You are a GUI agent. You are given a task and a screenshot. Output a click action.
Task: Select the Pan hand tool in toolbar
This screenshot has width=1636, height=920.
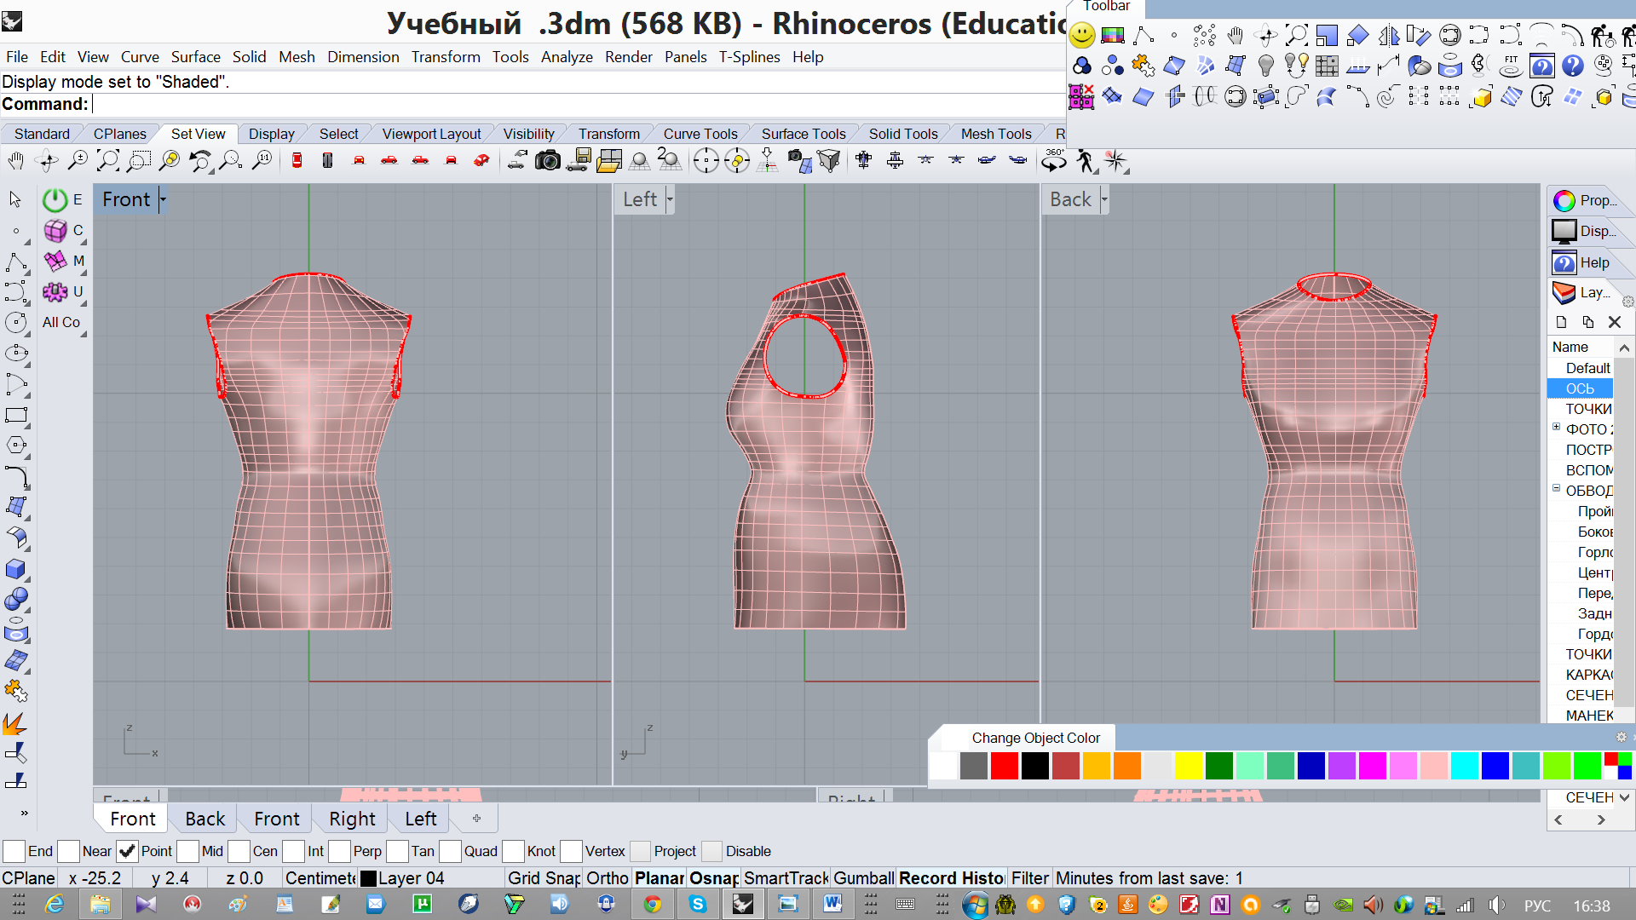coord(16,160)
